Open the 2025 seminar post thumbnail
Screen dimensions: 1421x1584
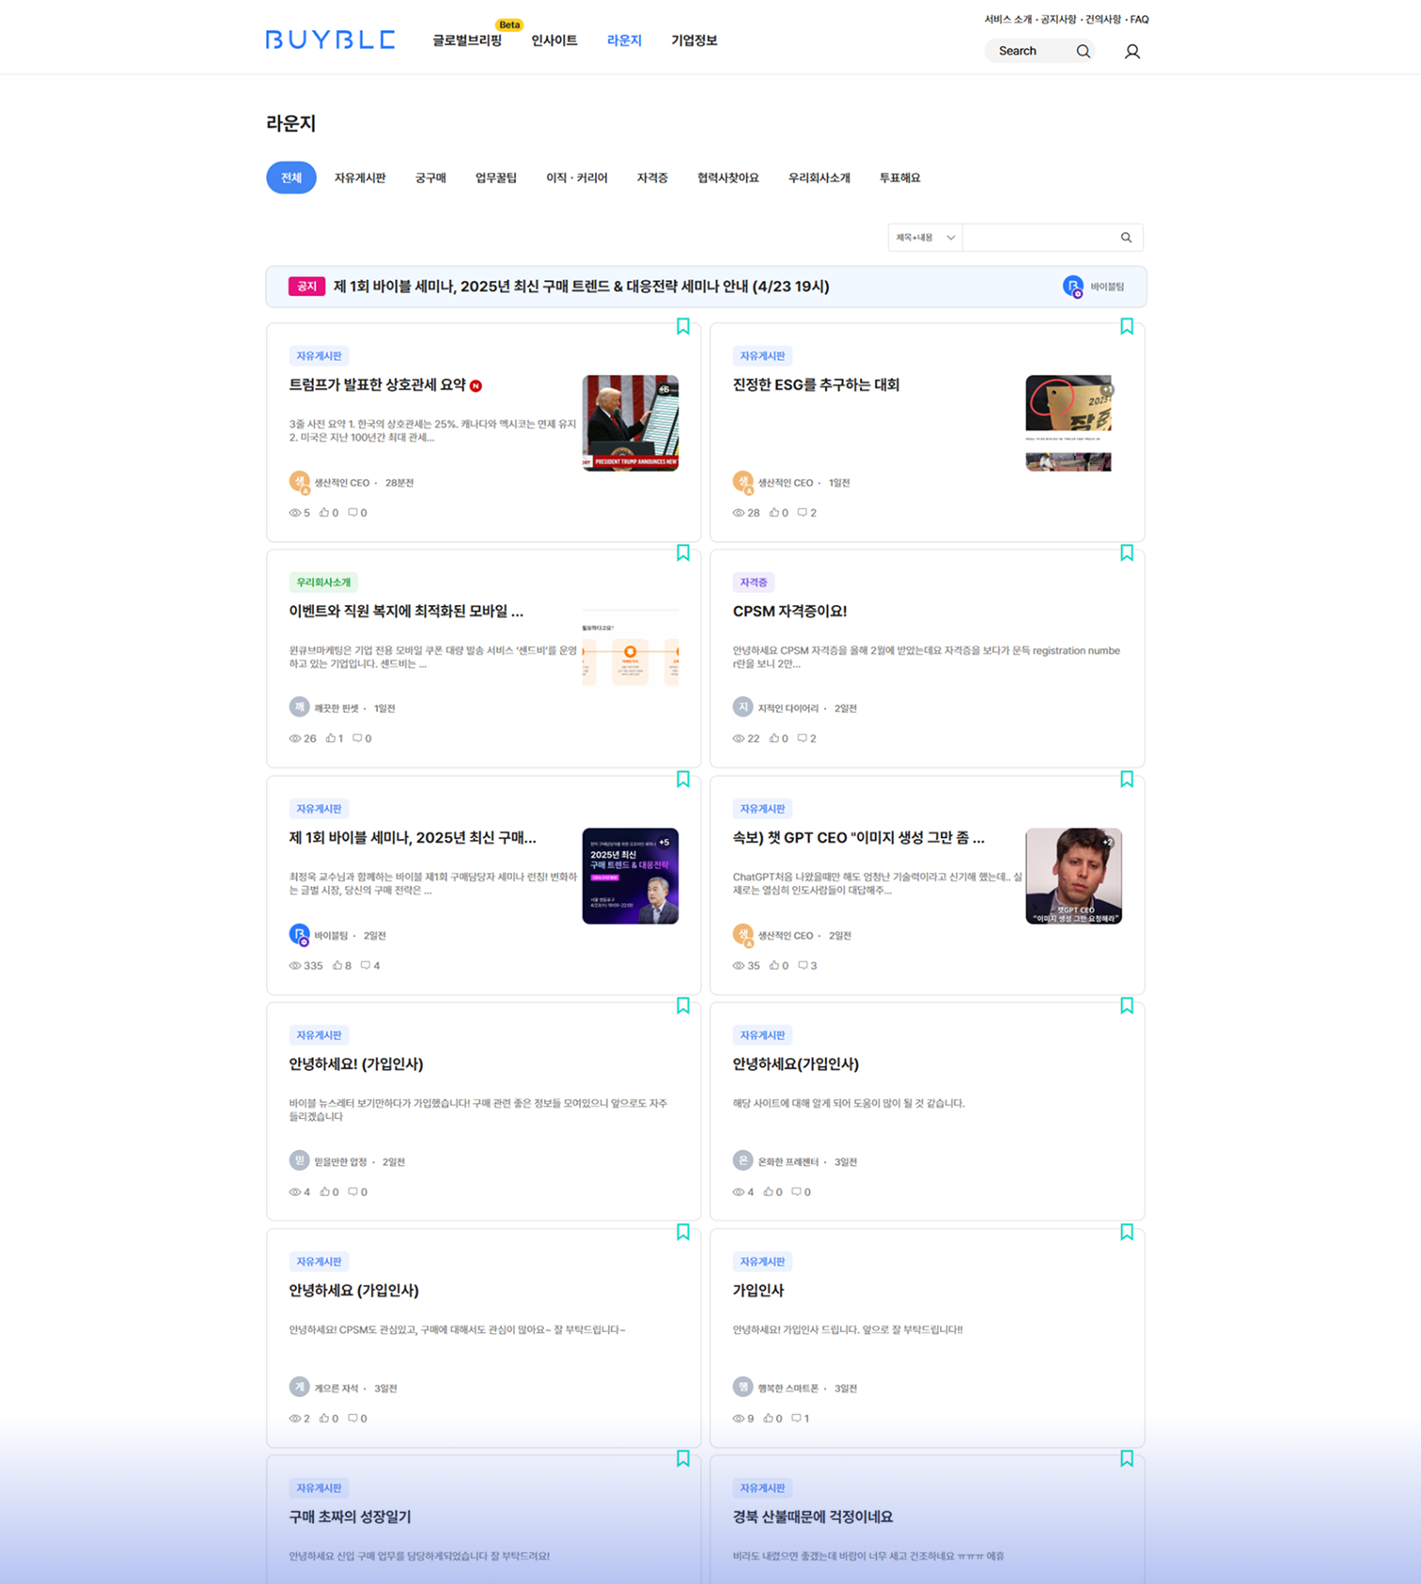click(631, 876)
